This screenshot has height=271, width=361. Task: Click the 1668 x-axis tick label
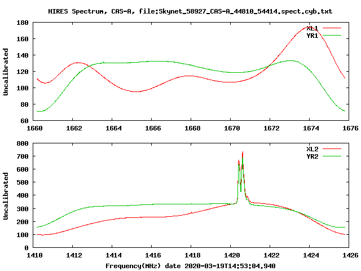click(x=192, y=128)
